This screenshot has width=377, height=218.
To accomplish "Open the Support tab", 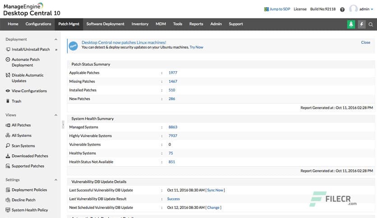I will click(x=235, y=24).
